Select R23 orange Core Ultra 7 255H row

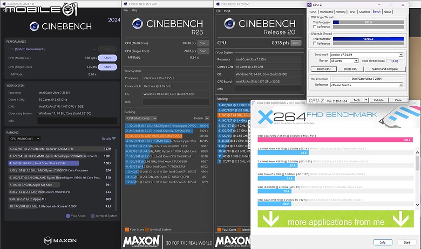click(x=167, y=136)
